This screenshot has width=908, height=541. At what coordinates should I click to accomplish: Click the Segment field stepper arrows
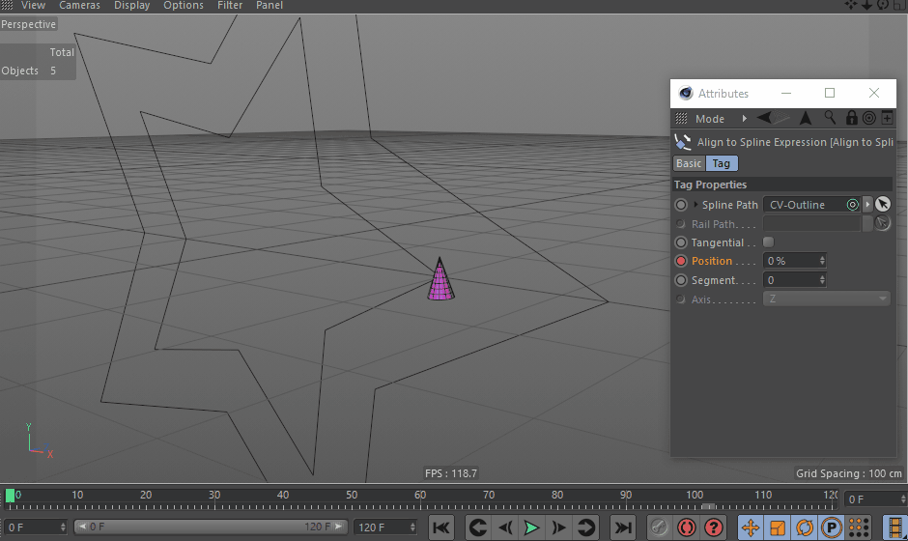pos(822,280)
